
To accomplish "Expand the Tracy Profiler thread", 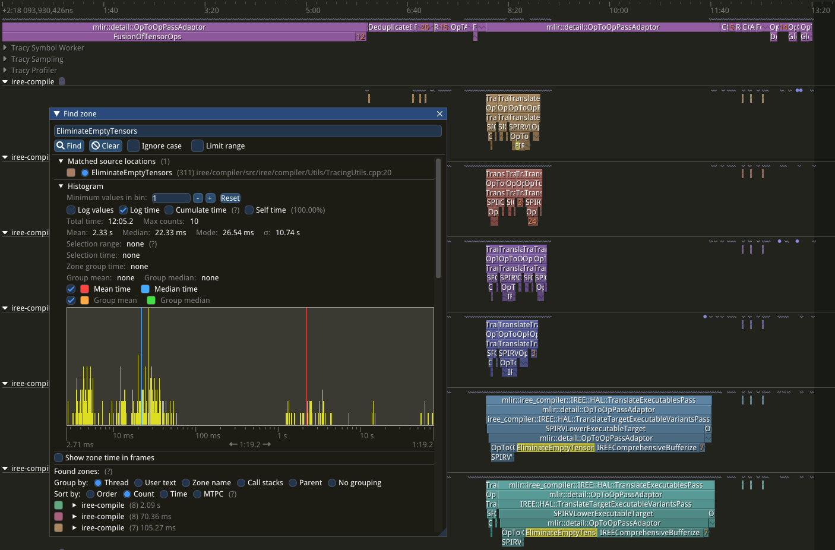I will point(5,70).
